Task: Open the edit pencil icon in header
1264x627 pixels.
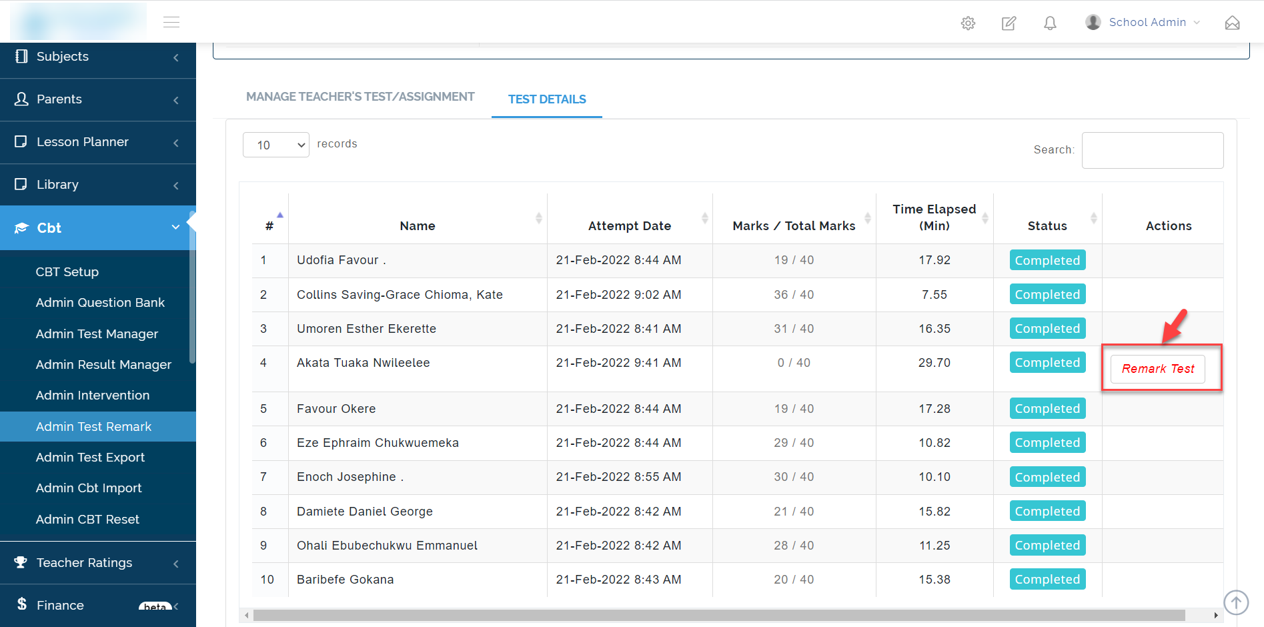Action: (x=1009, y=23)
